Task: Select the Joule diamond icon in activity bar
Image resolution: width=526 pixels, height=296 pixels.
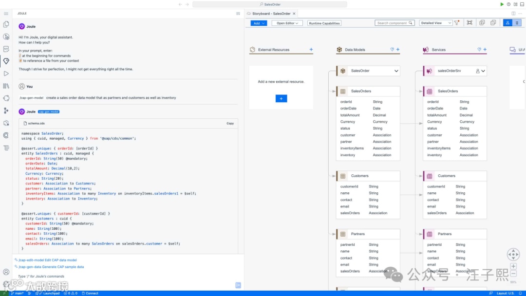Action: pos(6,61)
